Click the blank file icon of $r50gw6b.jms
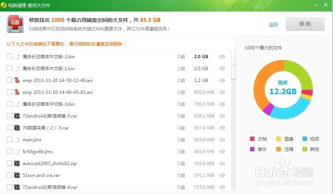Screen dimensions: 333x194 tap(17, 151)
